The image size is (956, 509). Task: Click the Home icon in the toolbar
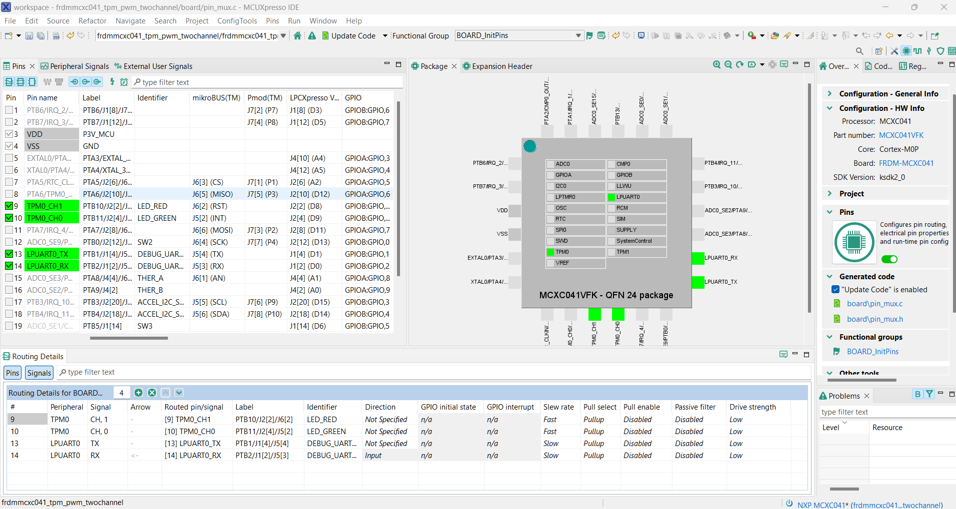coord(297,35)
